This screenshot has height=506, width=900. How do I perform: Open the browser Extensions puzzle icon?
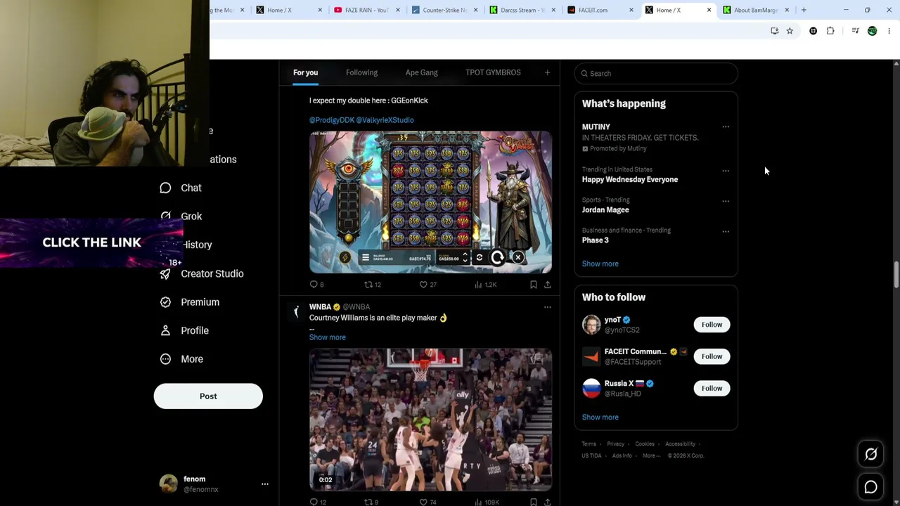click(x=830, y=31)
